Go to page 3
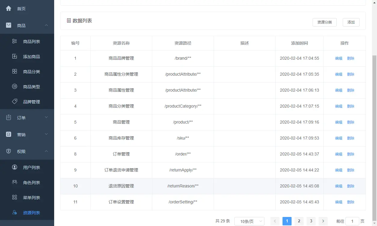The height and width of the screenshot is (226, 377). [311, 221]
